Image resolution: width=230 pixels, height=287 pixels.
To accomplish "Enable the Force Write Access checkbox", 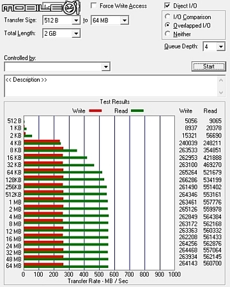I will (93, 6).
